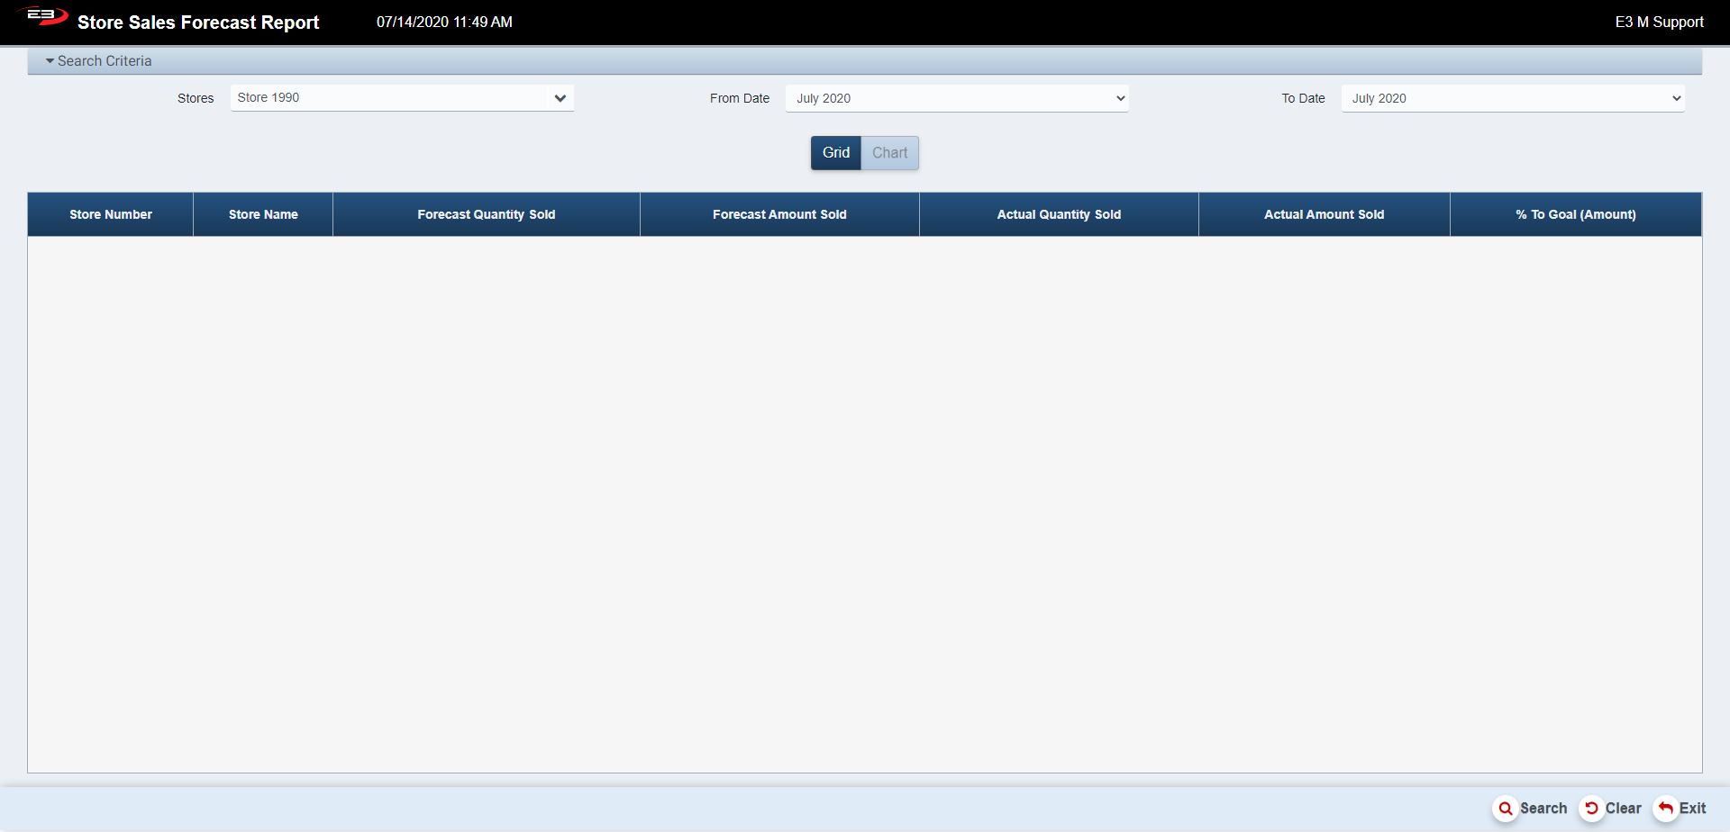Sort by Actual Quantity Sold column
This screenshot has width=1730, height=832.
click(1059, 214)
